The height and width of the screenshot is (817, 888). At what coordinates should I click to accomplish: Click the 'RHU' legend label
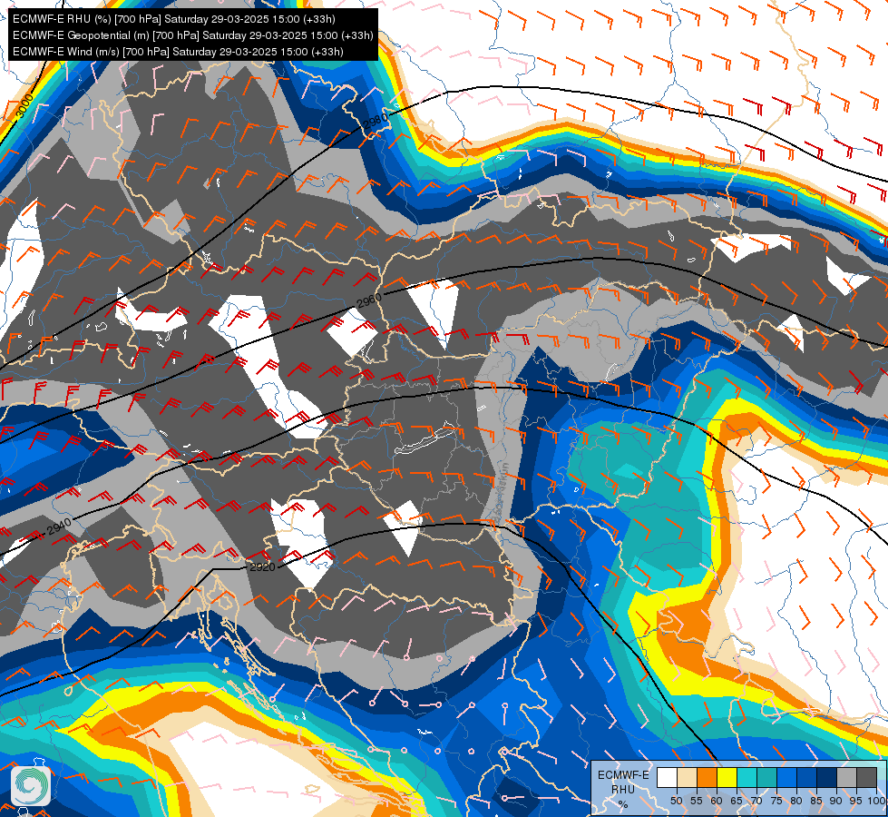click(x=623, y=790)
